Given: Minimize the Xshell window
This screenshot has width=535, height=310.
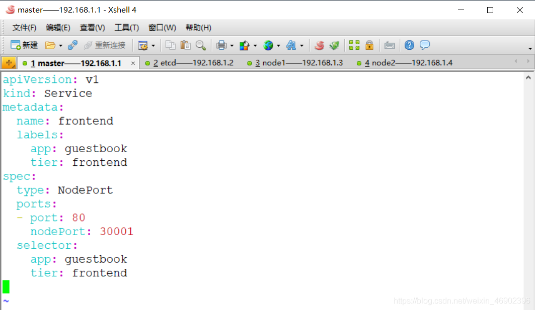Looking at the screenshot, I should click(x=461, y=10).
